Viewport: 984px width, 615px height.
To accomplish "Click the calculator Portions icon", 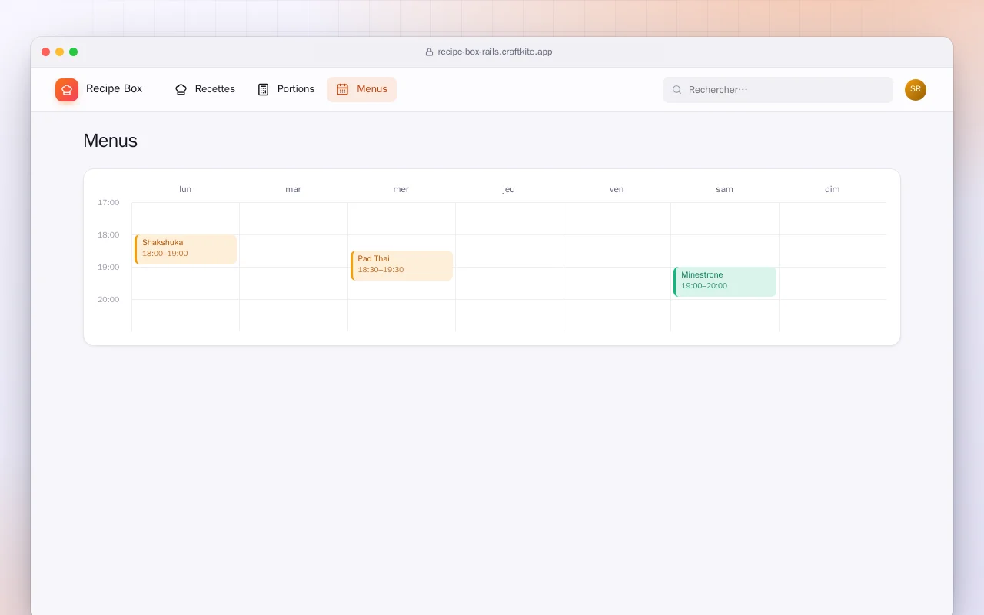I will [x=263, y=89].
